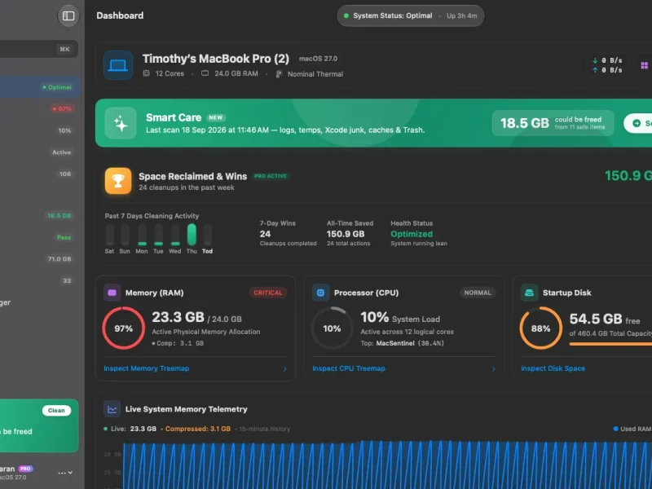Screen dimensions: 652x489
Task: Expand chevron beside Inspect CPU Treemap
Action: (x=494, y=369)
